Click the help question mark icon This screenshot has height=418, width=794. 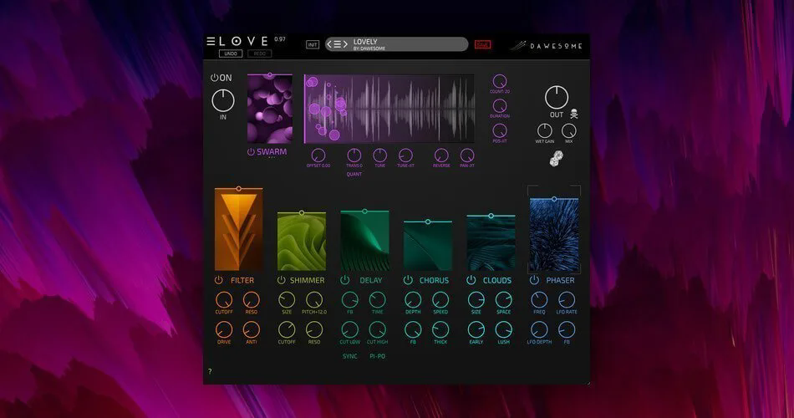coord(210,371)
